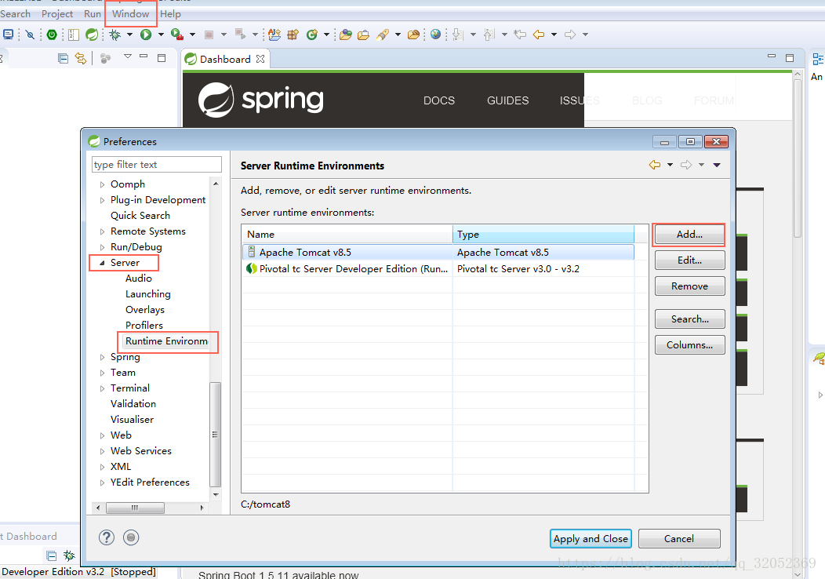The width and height of the screenshot is (825, 579).
Task: Open the New Class dropdown arrow
Action: click(326, 35)
